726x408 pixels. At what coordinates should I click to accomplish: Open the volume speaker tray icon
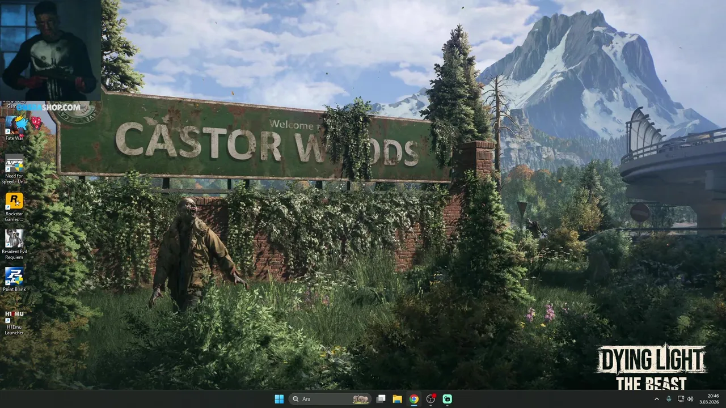(x=690, y=399)
